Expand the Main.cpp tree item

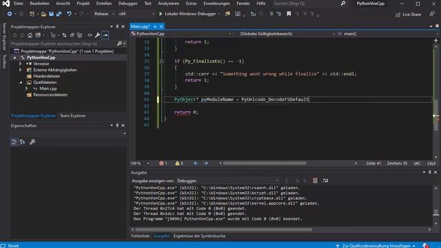[27, 89]
